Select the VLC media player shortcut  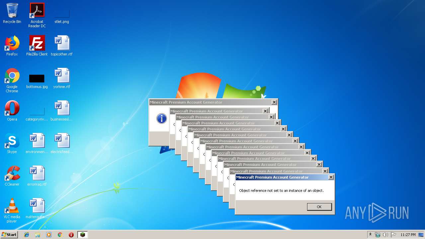[x=12, y=210]
